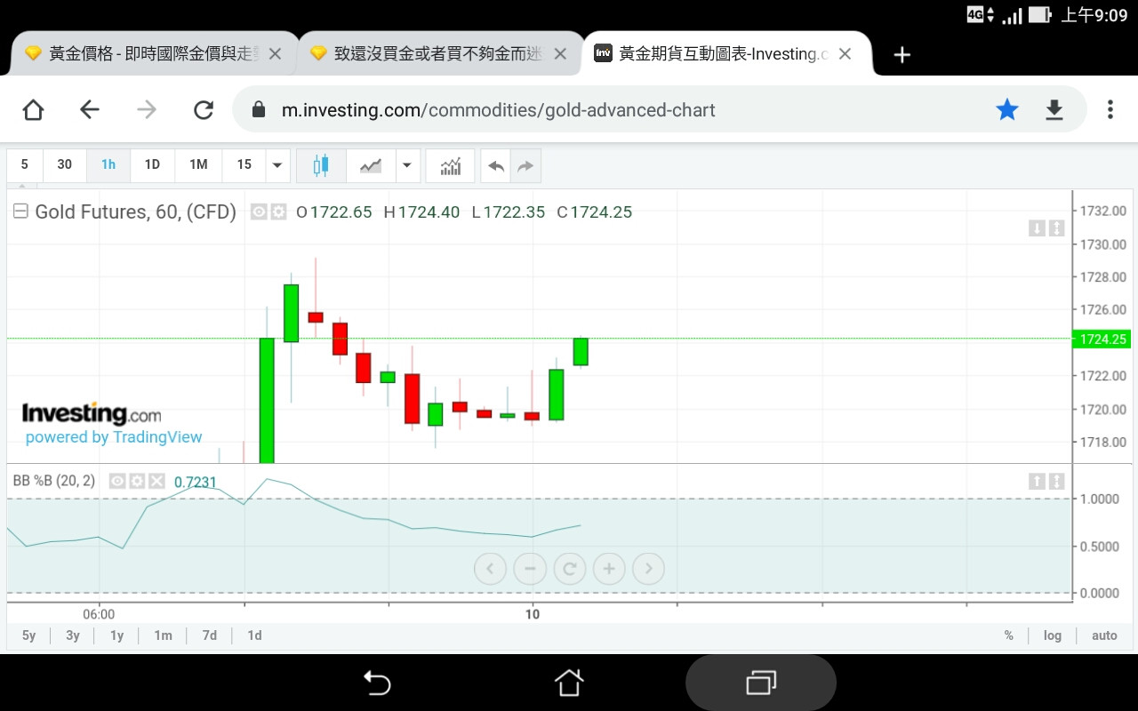Screen dimensions: 1138x711
Task: Redo the last chart action
Action: pos(525,165)
